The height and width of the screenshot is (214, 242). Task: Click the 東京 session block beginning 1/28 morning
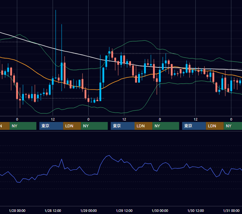point(51,126)
